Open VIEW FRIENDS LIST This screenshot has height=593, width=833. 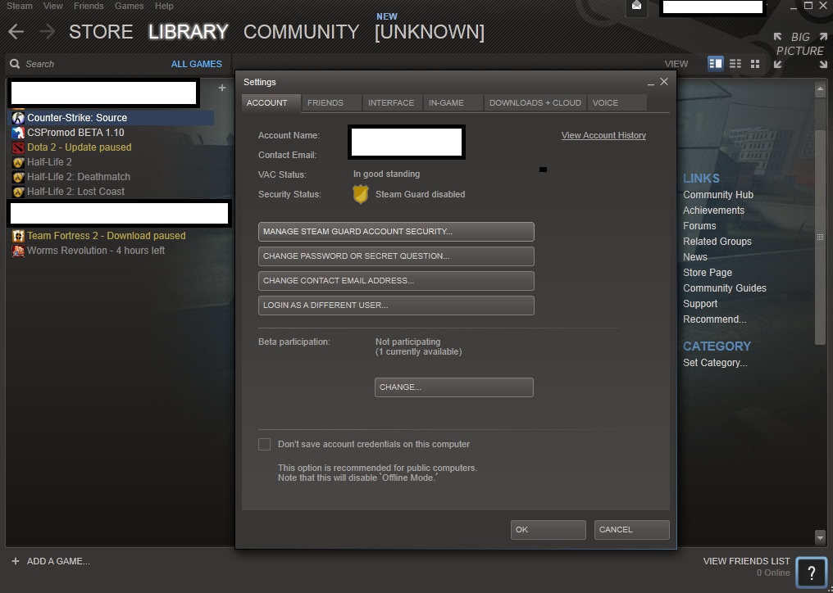[x=746, y=561]
